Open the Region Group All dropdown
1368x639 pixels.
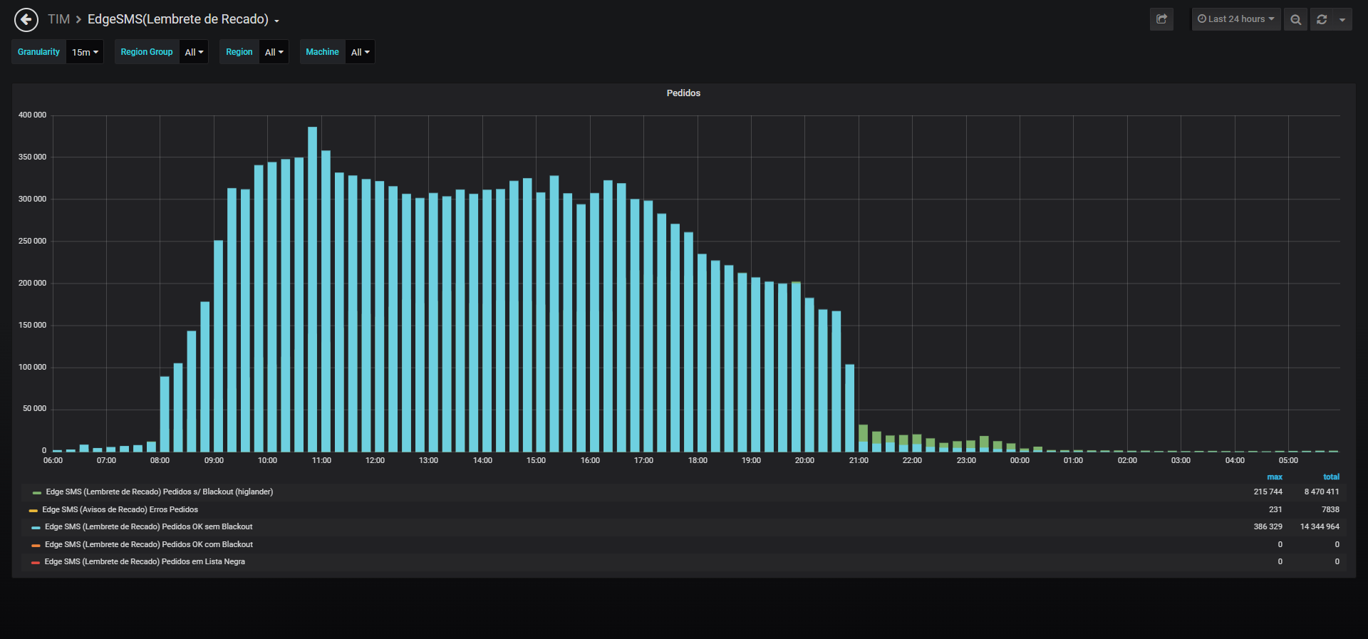click(x=194, y=52)
